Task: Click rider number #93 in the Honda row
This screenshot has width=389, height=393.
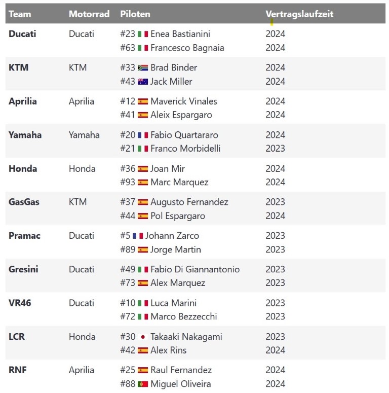Action: pyautogui.click(x=128, y=182)
